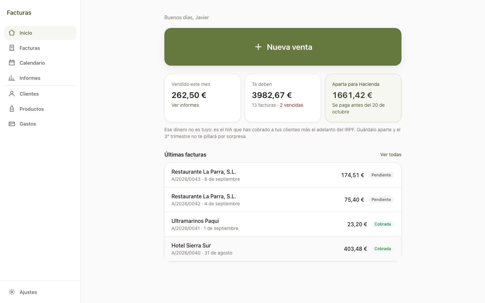Click the Ver todas link
This screenshot has width=485, height=303.
pyautogui.click(x=391, y=155)
